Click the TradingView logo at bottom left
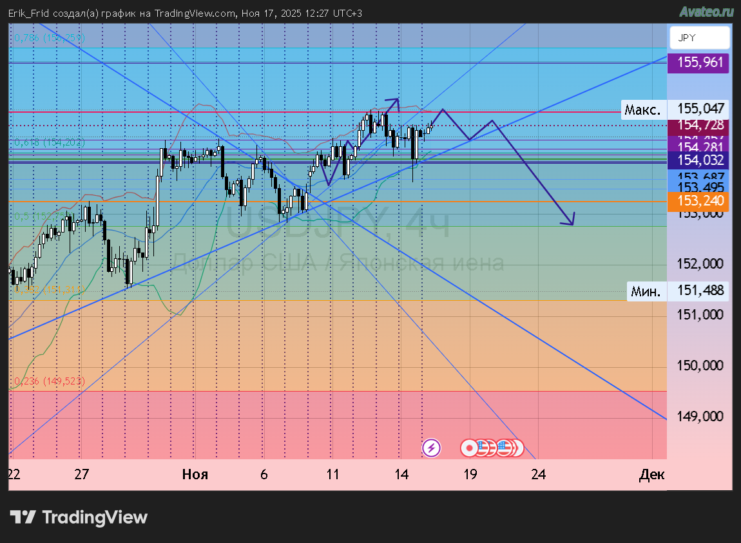741x543 pixels. (79, 517)
